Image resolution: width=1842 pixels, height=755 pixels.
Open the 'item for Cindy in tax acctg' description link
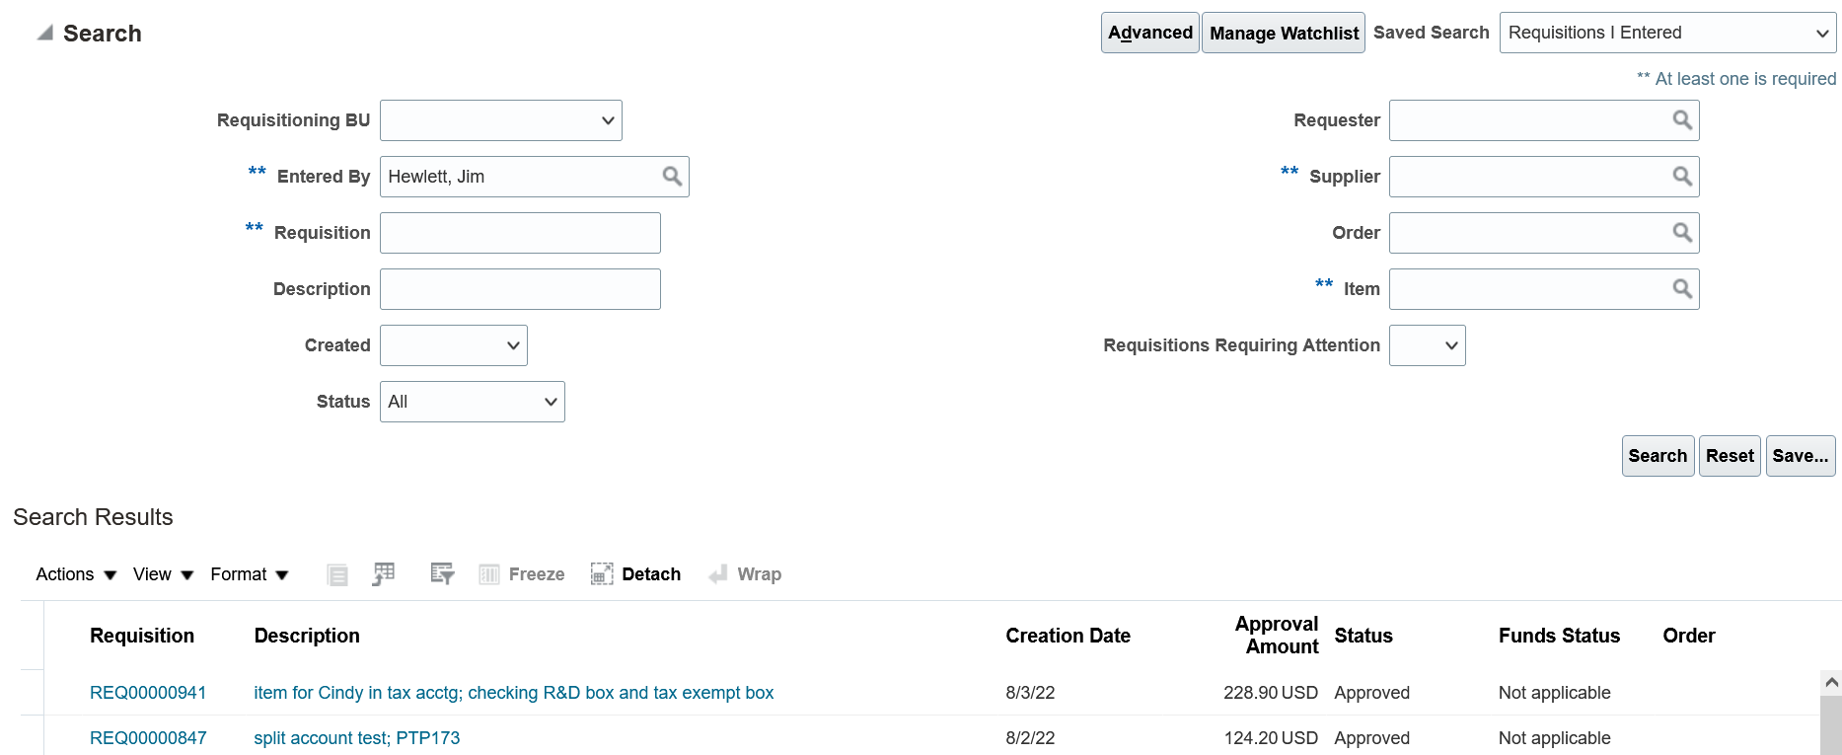pyautogui.click(x=513, y=693)
